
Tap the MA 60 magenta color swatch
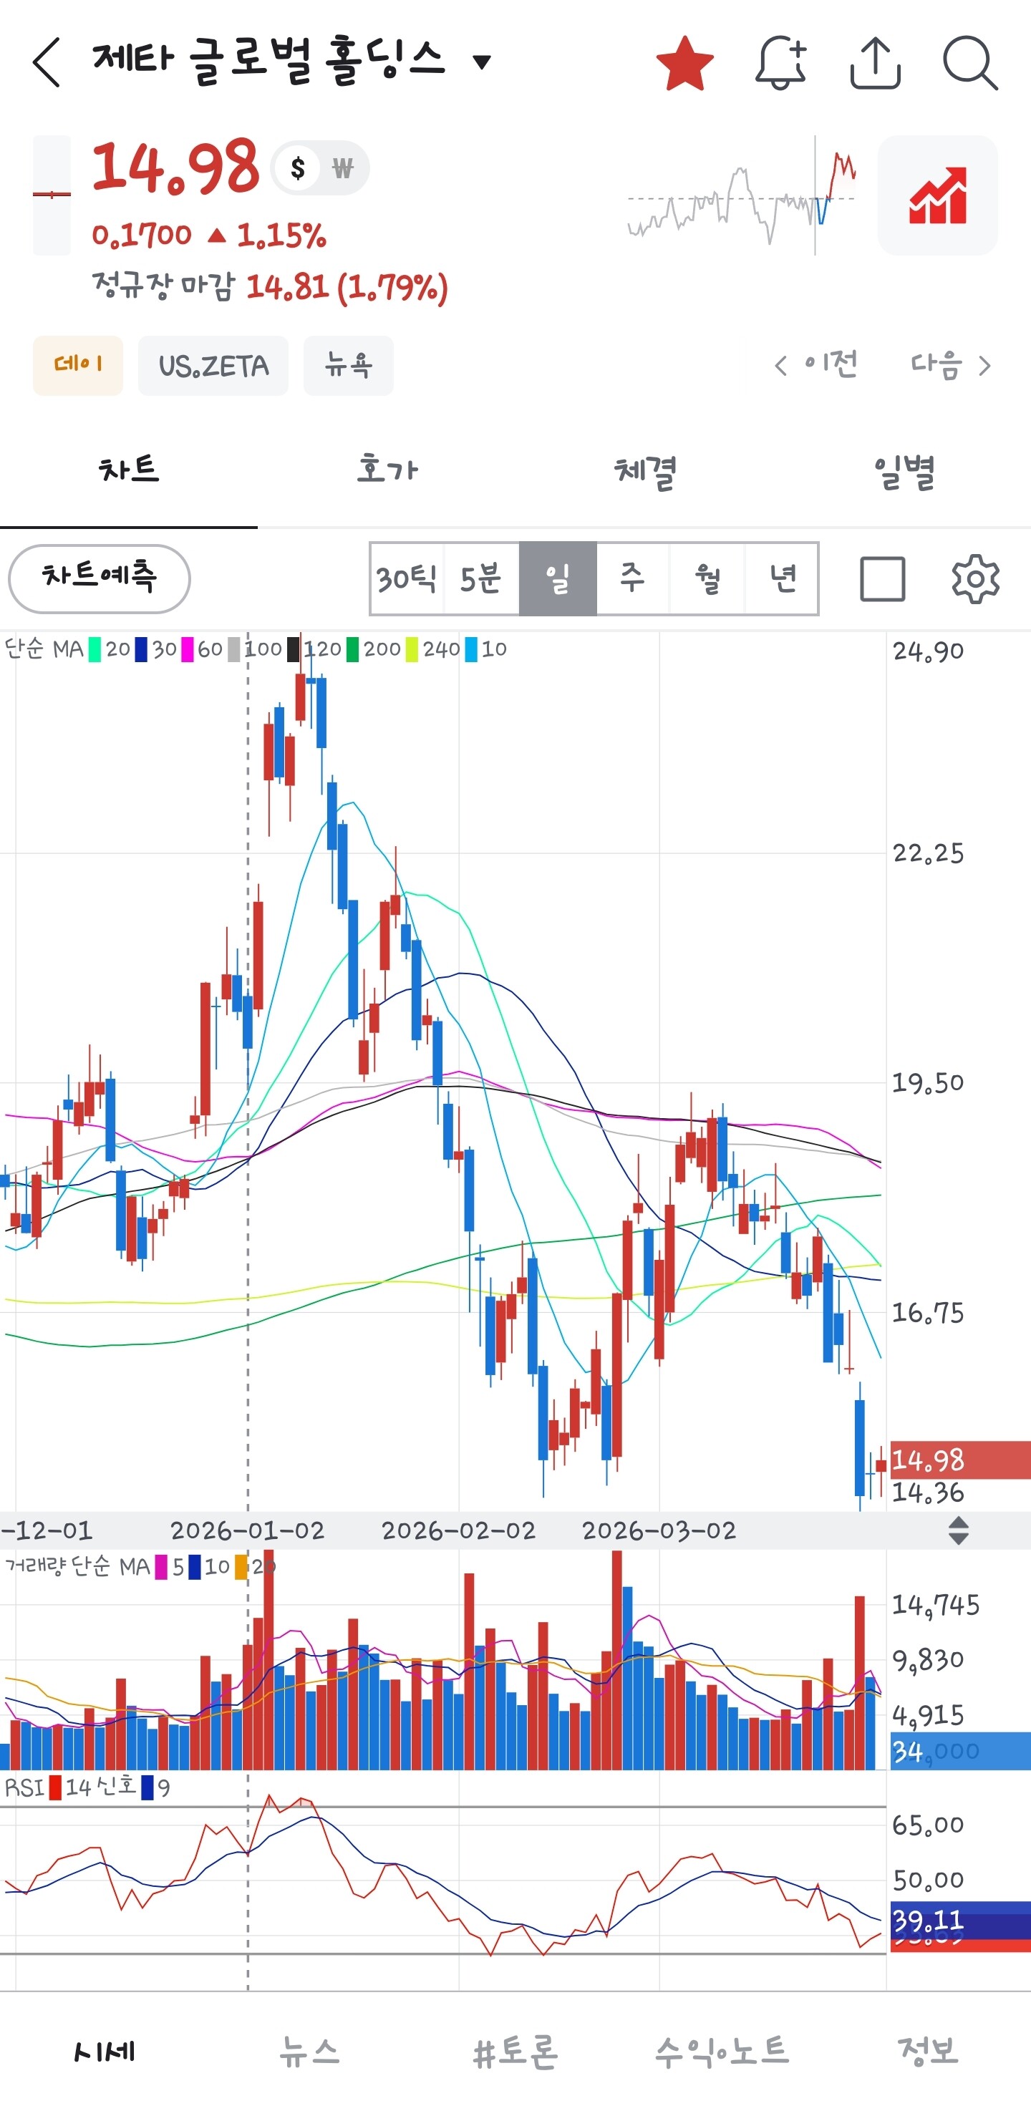[188, 649]
